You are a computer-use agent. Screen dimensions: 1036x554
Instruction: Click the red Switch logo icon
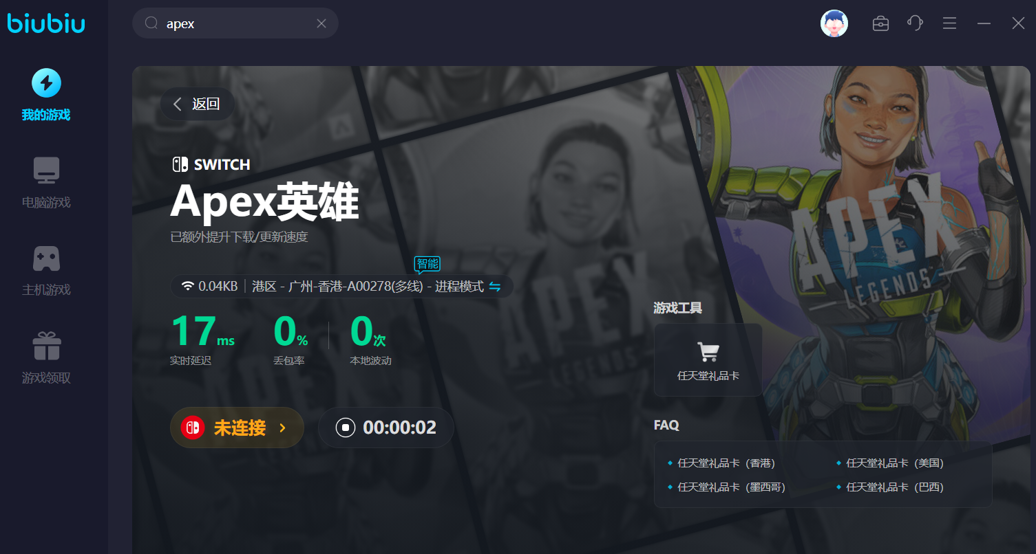193,428
